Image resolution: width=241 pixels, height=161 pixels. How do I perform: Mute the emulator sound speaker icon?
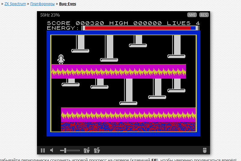(x=51, y=150)
